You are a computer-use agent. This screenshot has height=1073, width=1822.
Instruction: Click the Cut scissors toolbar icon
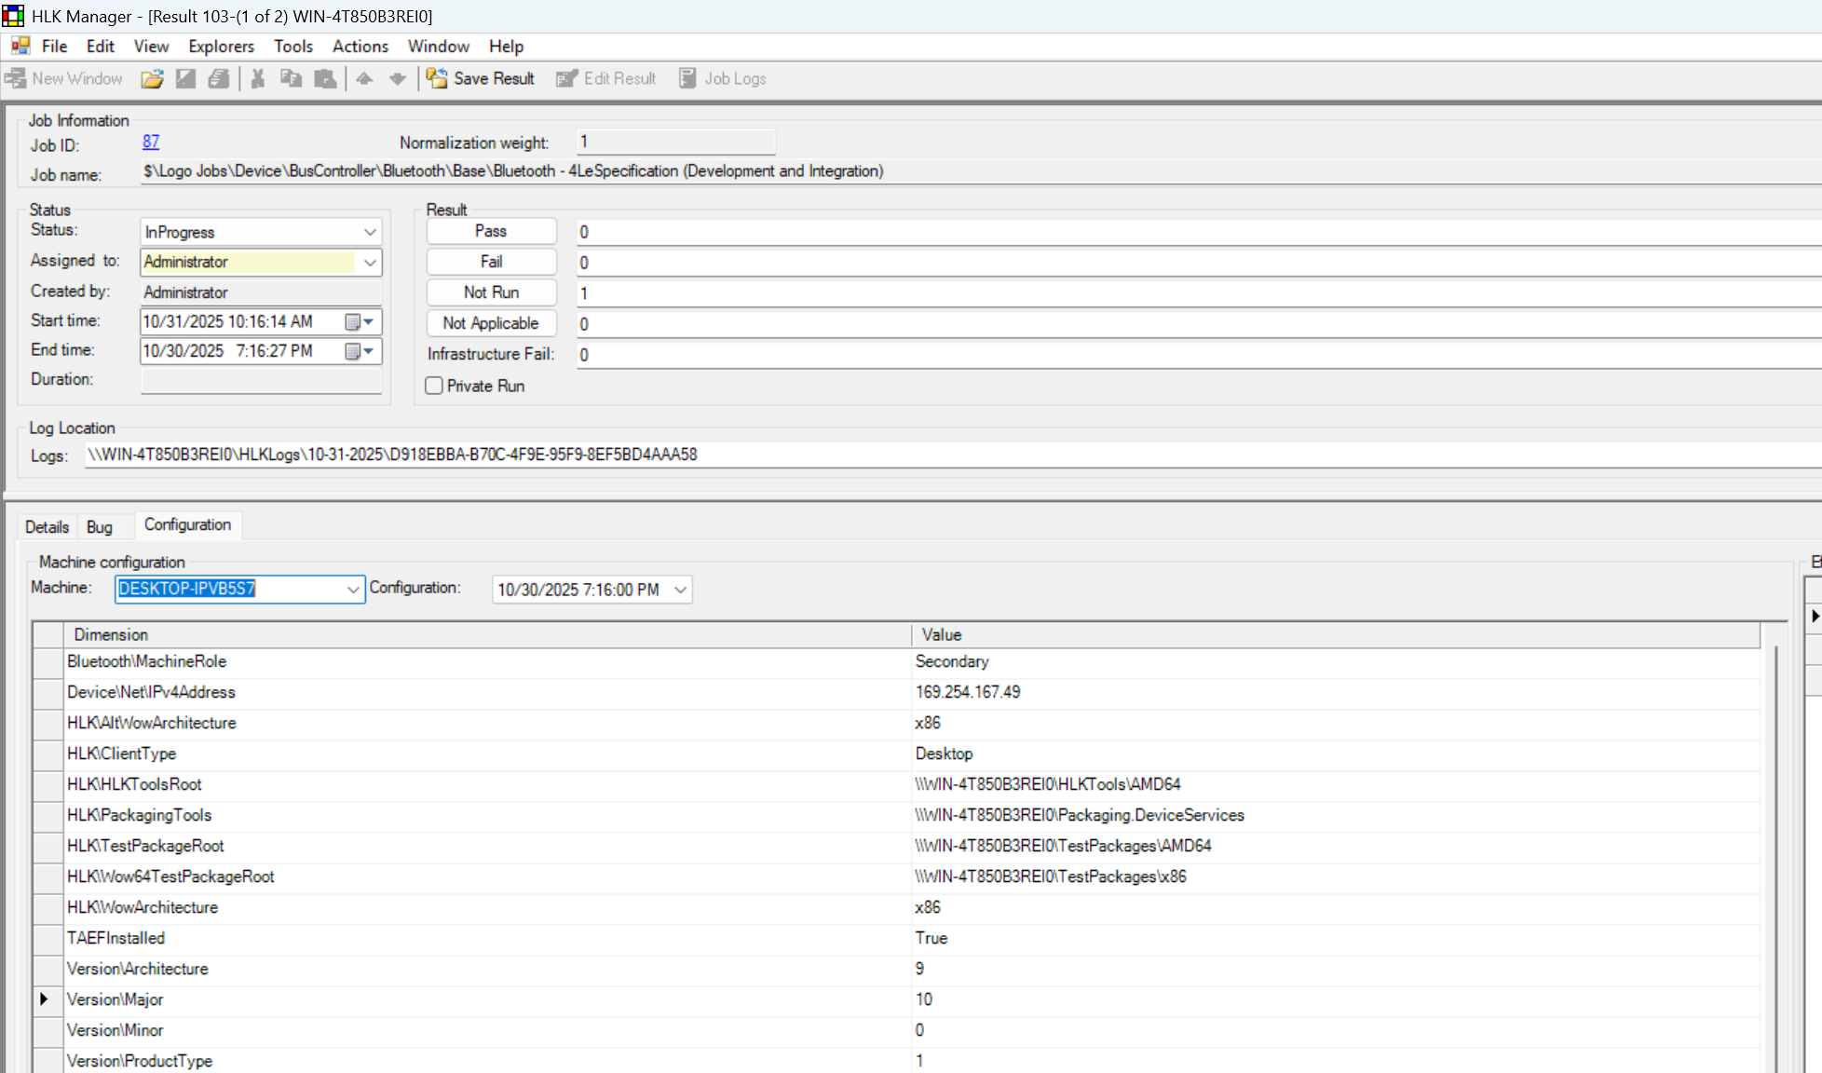point(258,79)
